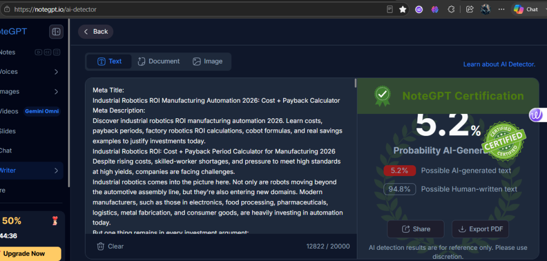Open Learn about AI Detector link
Viewport: 547px width, 261px height.
point(499,64)
